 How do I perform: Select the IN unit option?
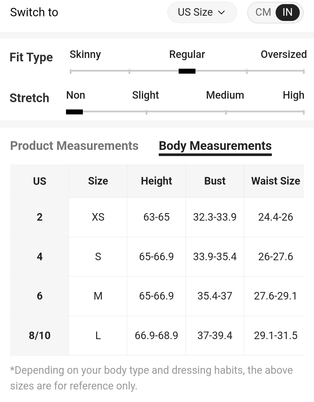pos(288,12)
